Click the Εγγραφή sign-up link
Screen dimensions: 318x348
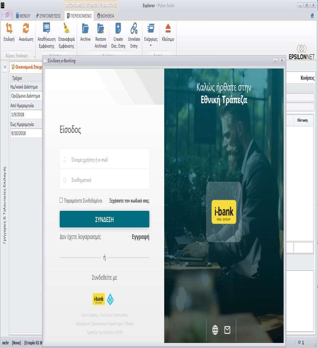click(x=140, y=237)
